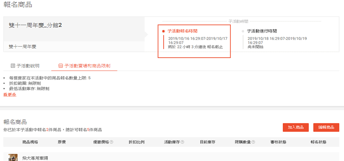Click the 子活動進行時間 heading
Viewport: 344px width, 161px height.
click(262, 31)
